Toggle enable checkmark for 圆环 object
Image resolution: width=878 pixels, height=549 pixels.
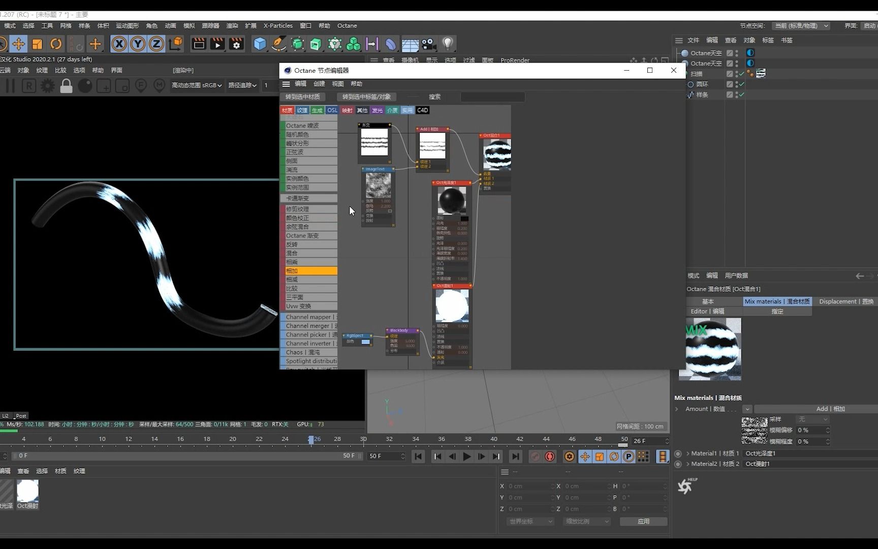point(741,84)
